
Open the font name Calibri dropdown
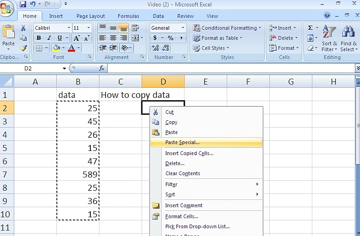pyautogui.click(x=69, y=28)
